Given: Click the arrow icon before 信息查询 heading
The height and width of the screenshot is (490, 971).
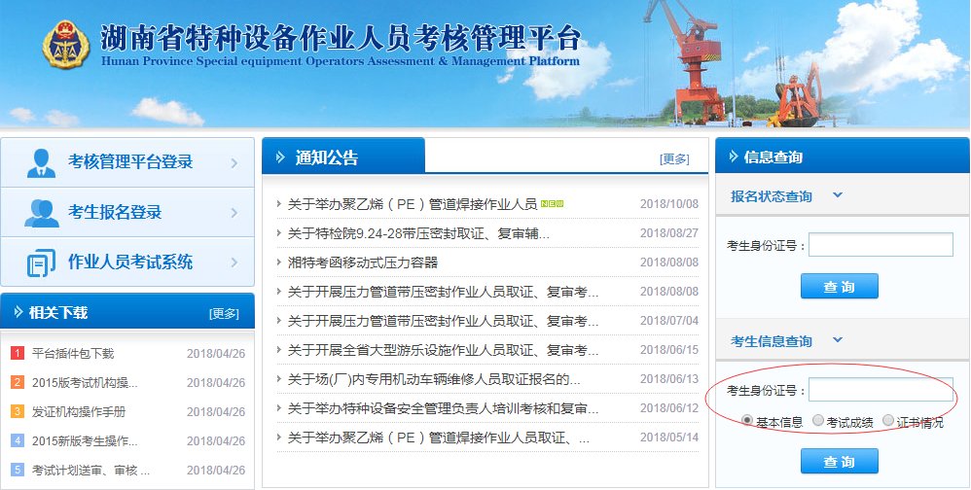Looking at the screenshot, I should (x=734, y=157).
